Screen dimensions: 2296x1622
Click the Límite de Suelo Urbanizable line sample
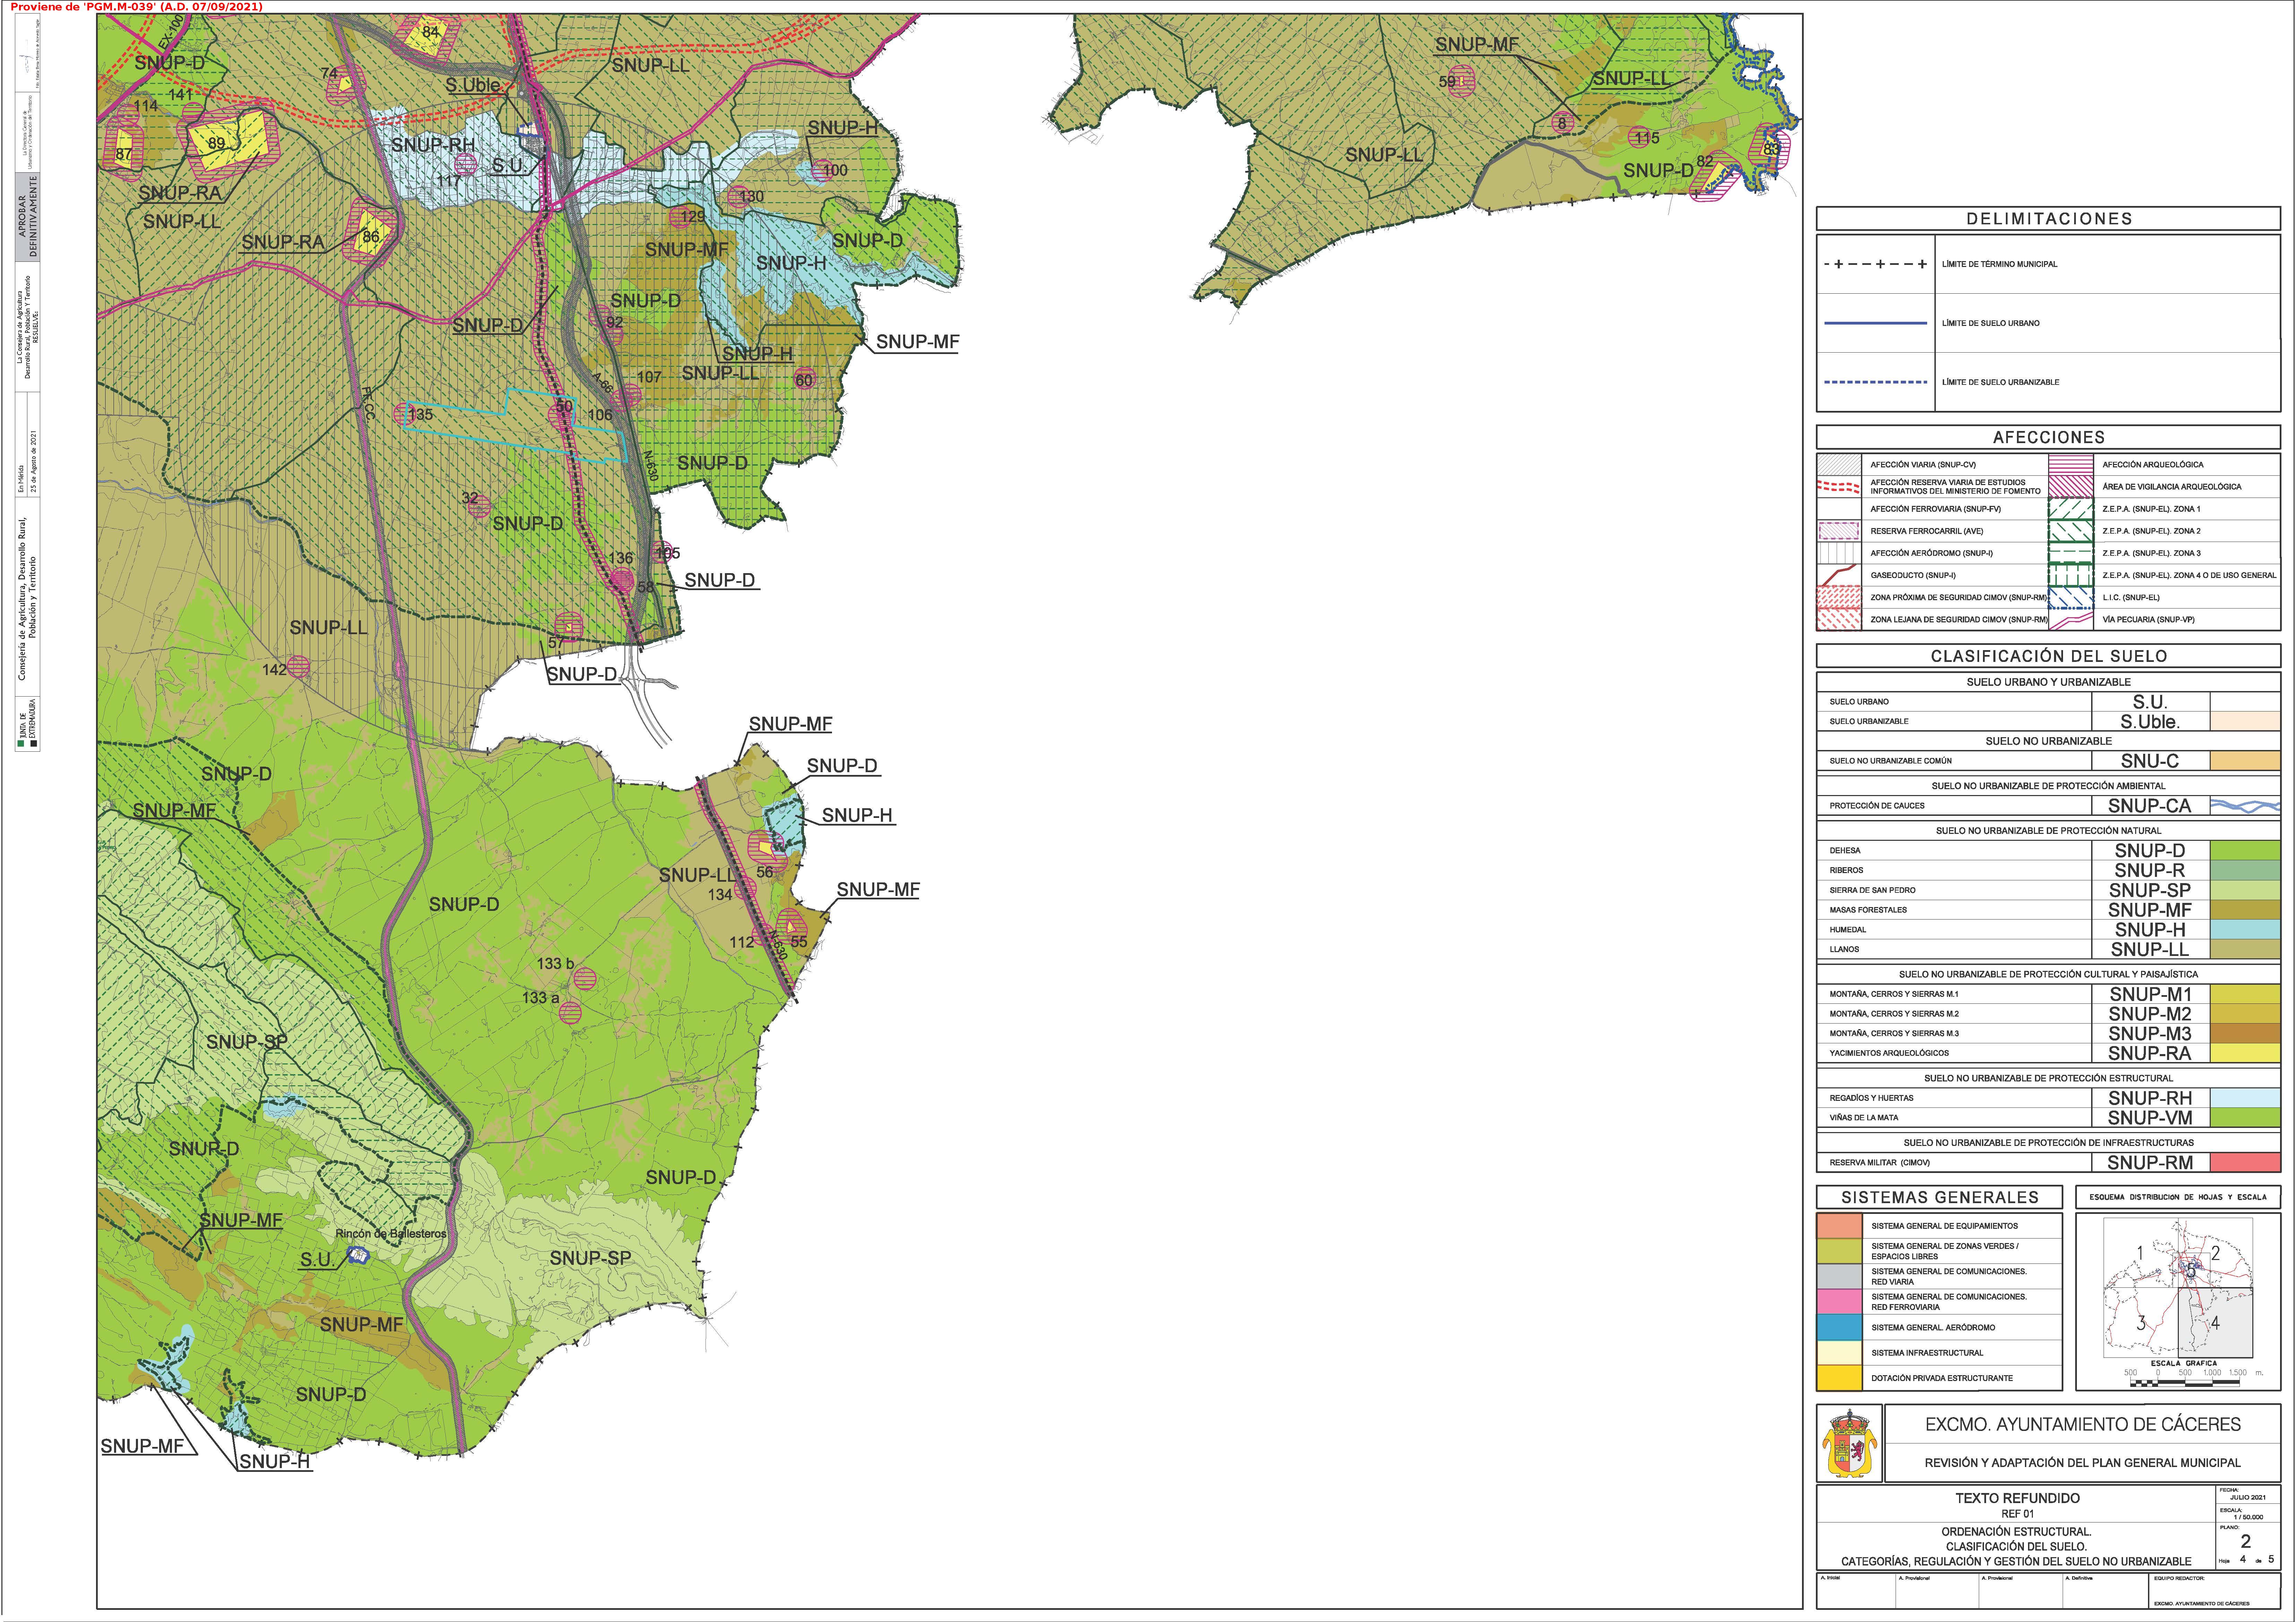click(x=1875, y=382)
